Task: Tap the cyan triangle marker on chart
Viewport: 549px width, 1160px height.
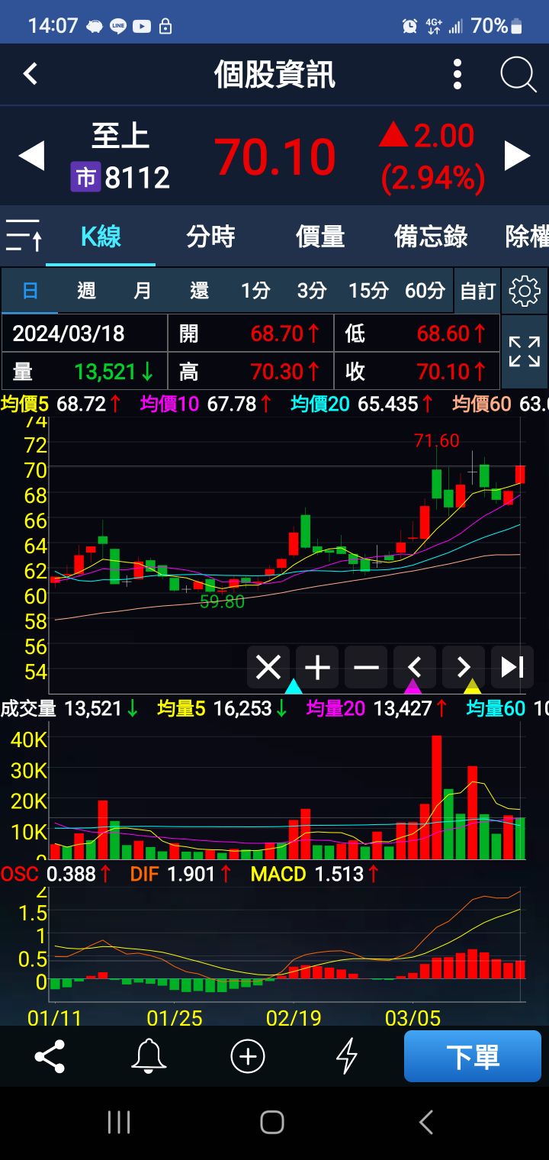Action: pyautogui.click(x=294, y=686)
